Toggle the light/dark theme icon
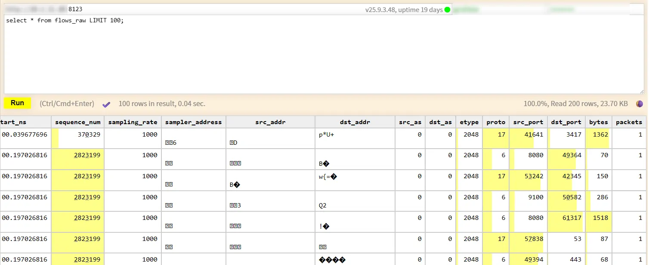This screenshot has height=265, width=649. (640, 104)
